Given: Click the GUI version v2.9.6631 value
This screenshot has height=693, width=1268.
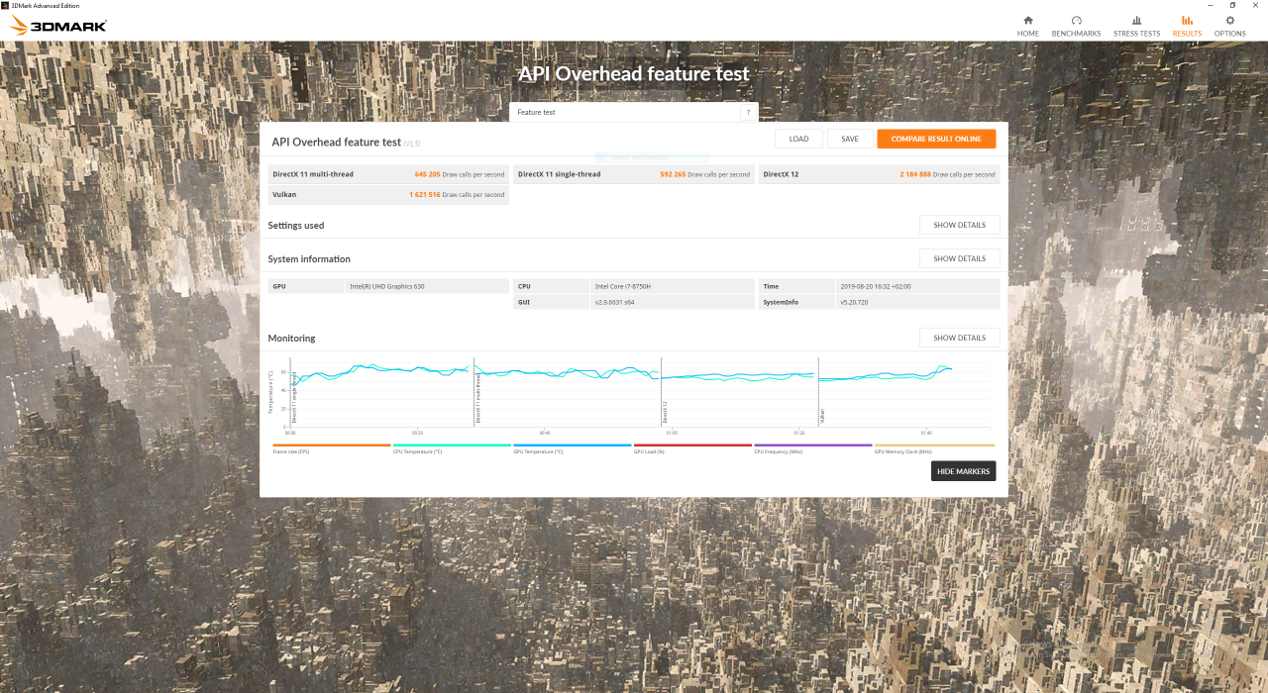Looking at the screenshot, I should pos(614,302).
